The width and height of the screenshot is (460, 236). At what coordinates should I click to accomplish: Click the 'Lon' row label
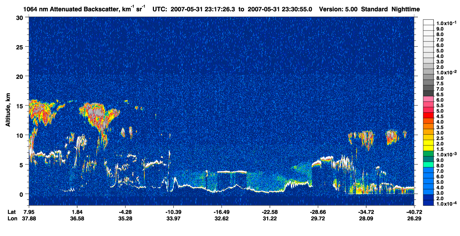[12, 218]
